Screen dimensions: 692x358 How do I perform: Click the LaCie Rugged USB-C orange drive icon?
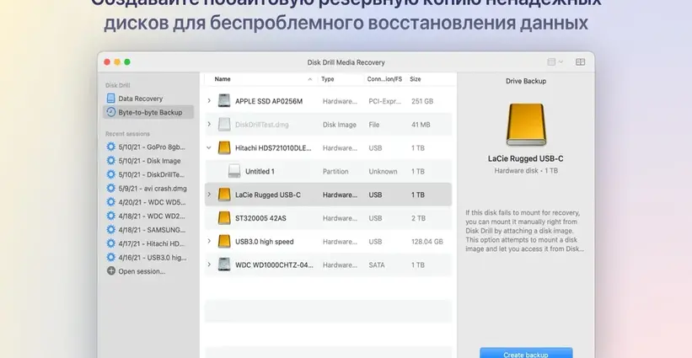pyautogui.click(x=224, y=195)
